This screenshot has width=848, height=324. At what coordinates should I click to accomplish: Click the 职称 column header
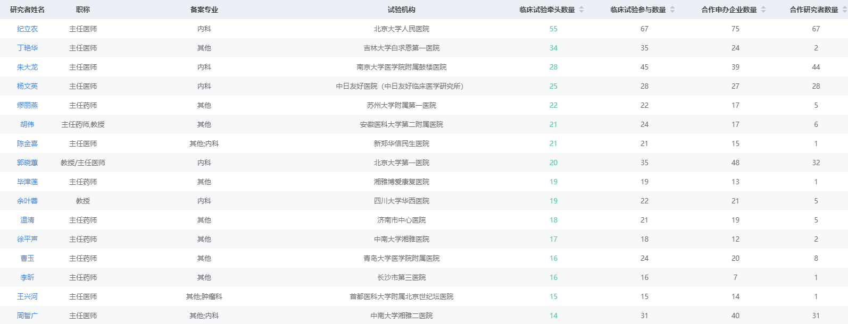click(x=83, y=10)
